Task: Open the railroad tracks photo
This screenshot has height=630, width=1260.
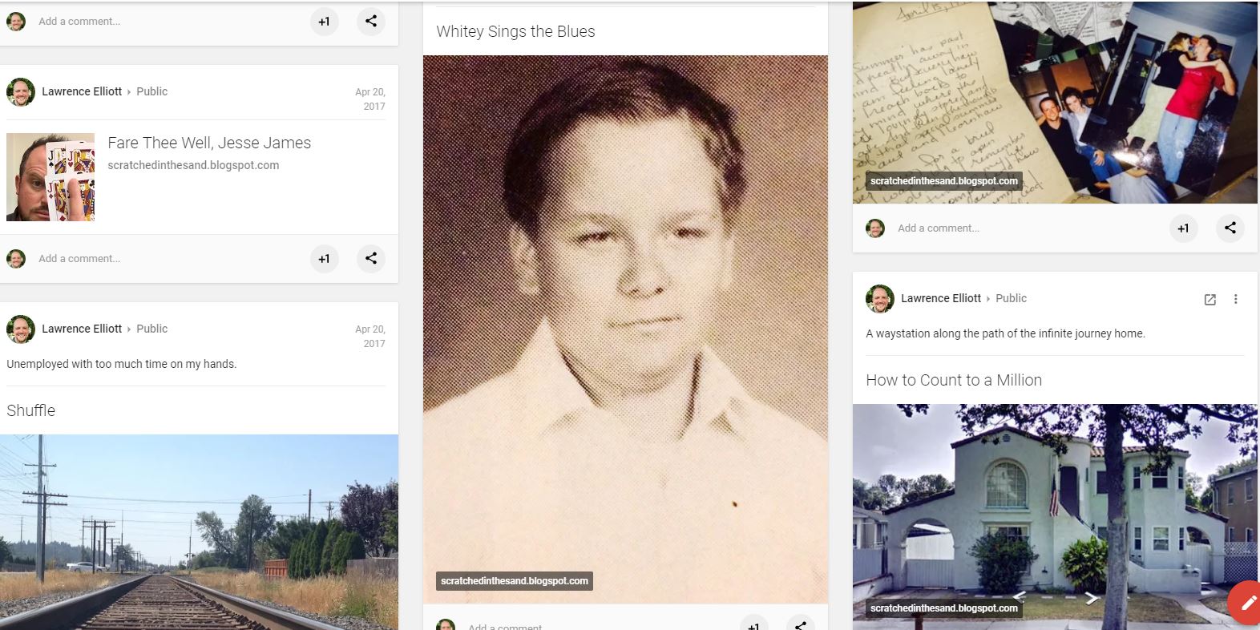Action: pos(199,532)
